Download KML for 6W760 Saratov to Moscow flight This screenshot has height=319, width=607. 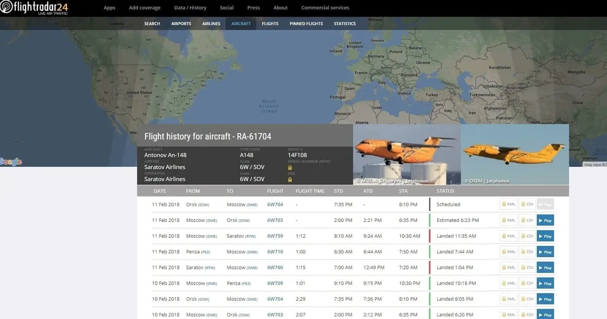(x=509, y=267)
